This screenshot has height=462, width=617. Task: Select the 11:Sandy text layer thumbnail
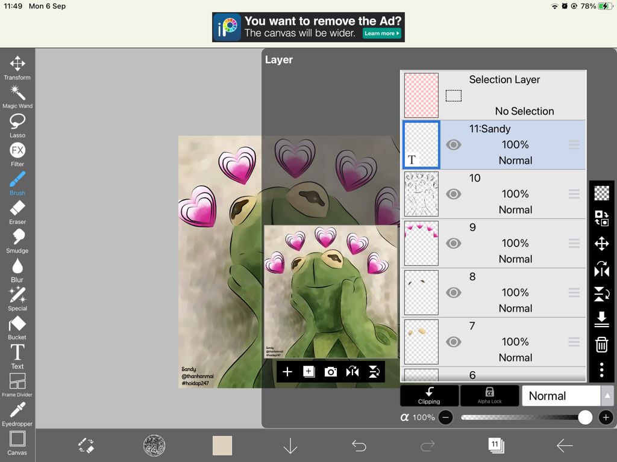(421, 145)
